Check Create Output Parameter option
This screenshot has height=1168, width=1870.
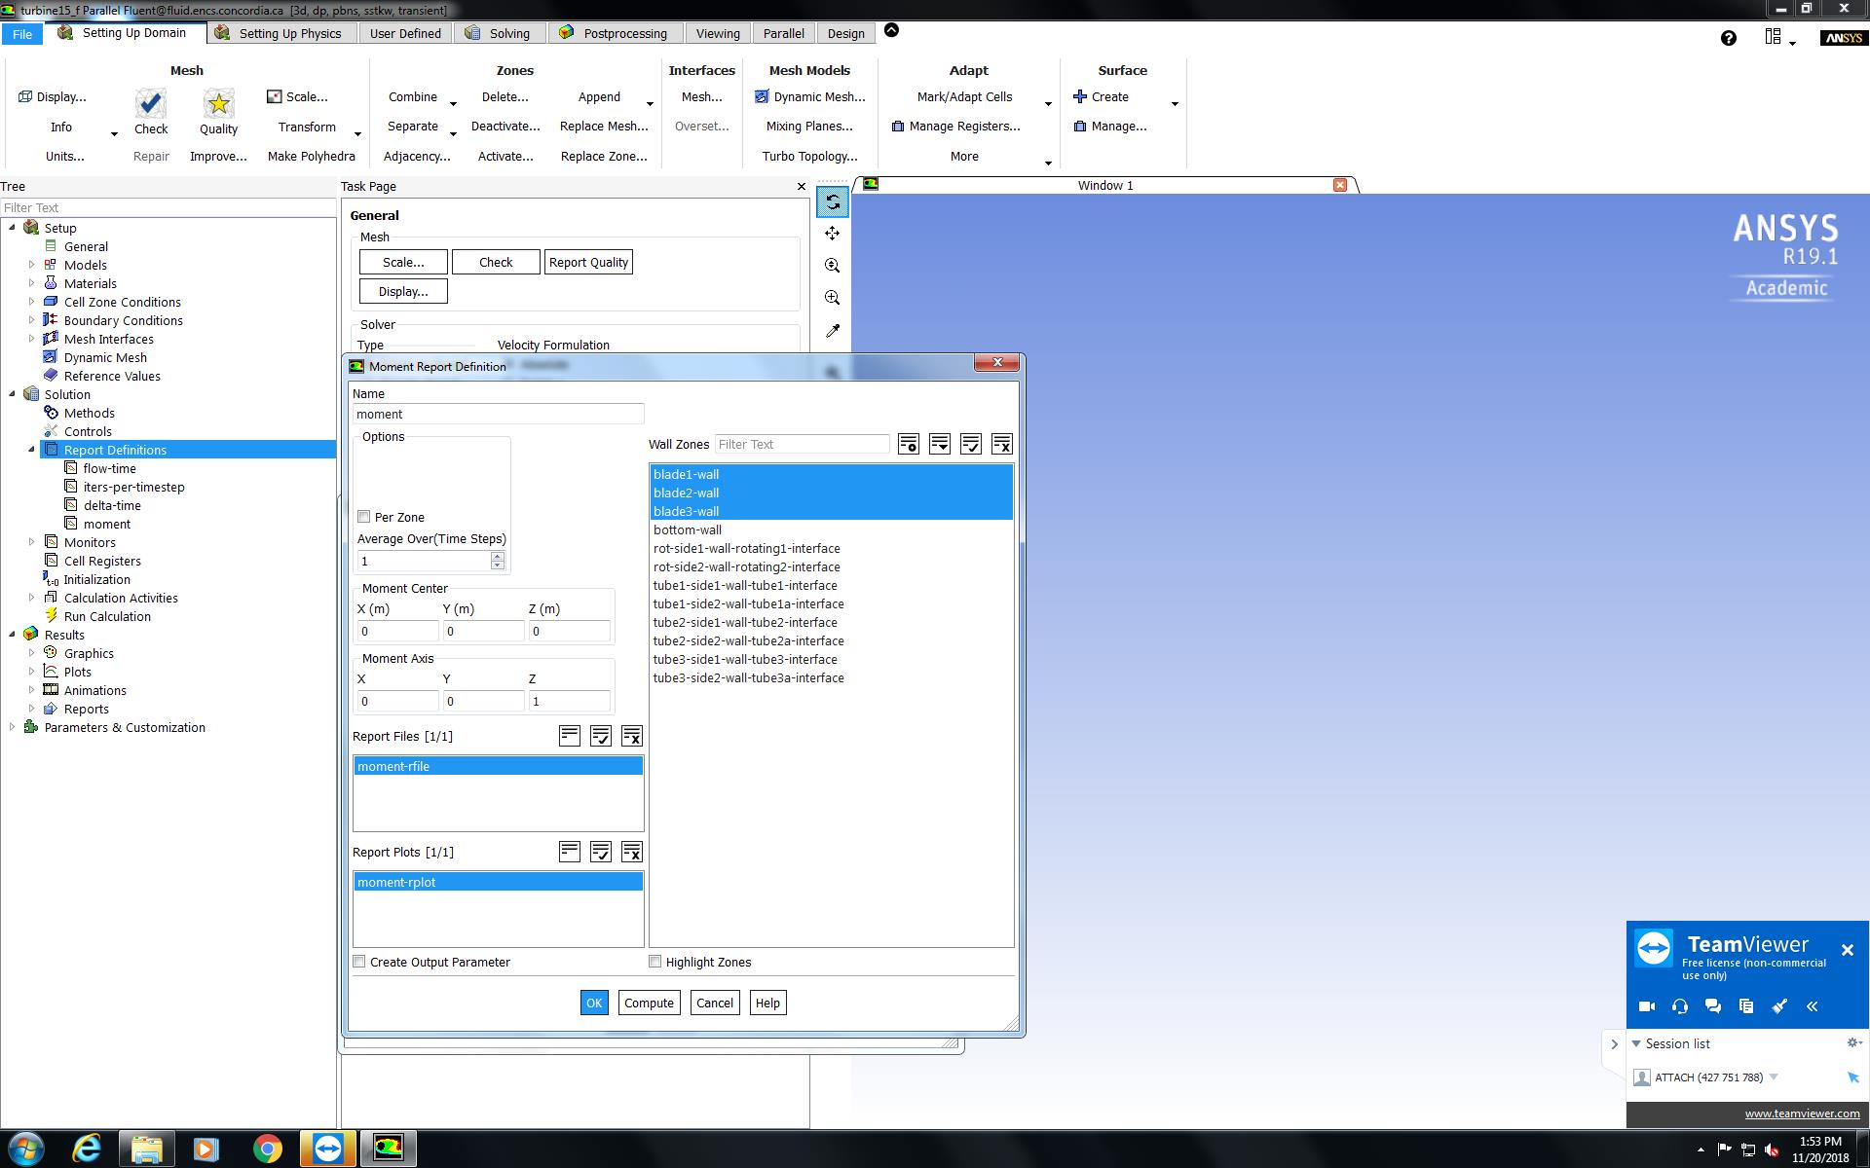point(359,962)
